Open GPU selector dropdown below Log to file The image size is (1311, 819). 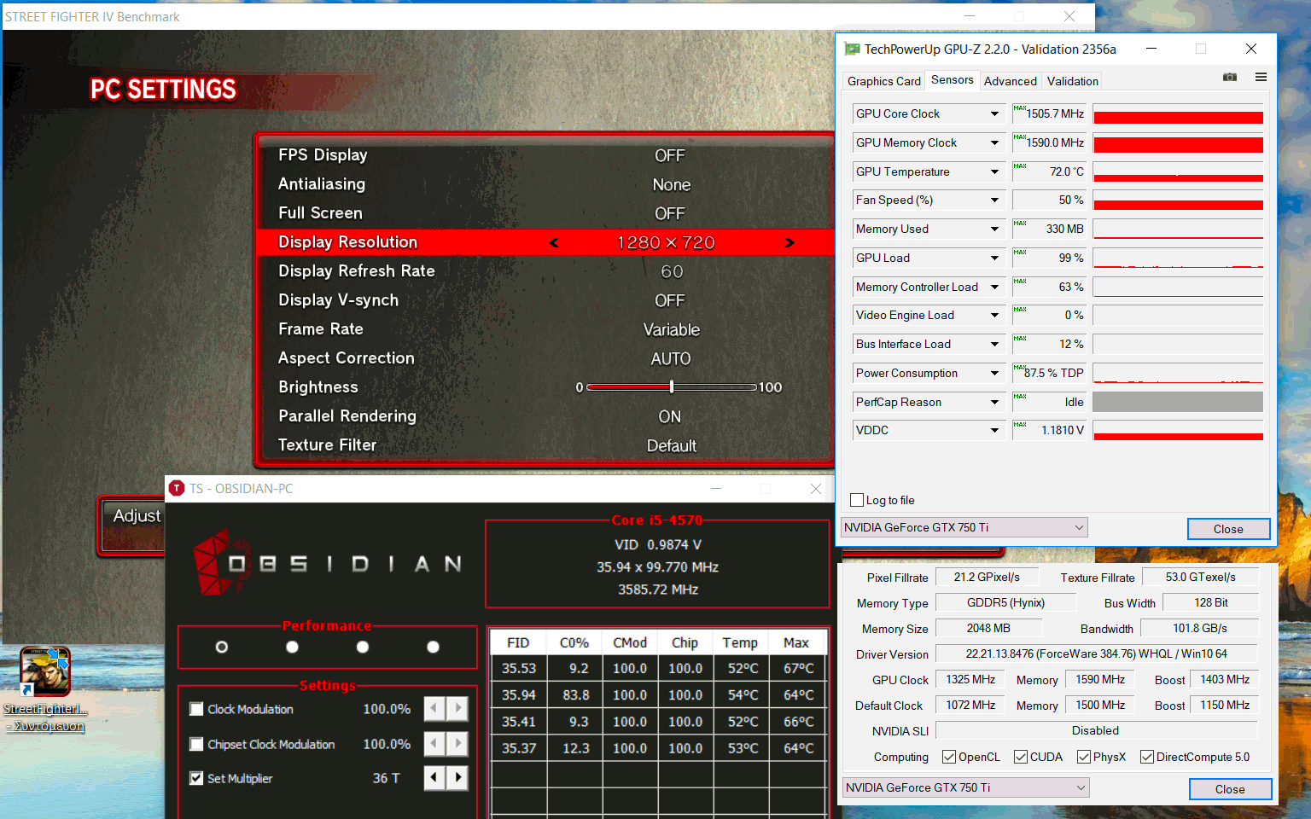pyautogui.click(x=964, y=527)
